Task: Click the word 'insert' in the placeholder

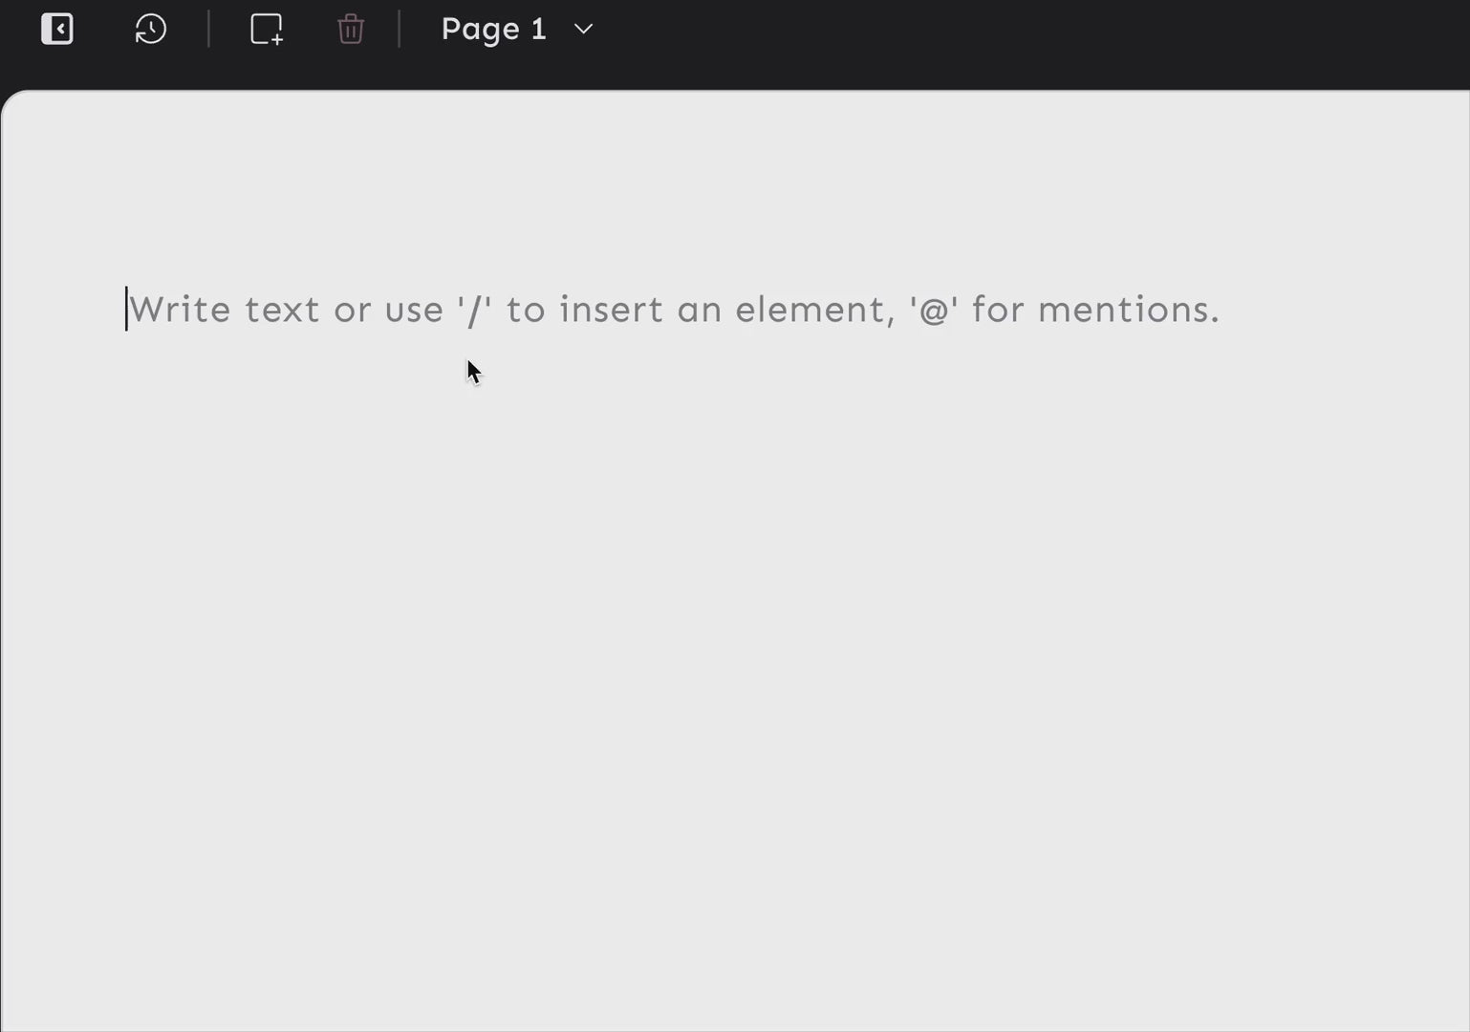Action: point(611,310)
